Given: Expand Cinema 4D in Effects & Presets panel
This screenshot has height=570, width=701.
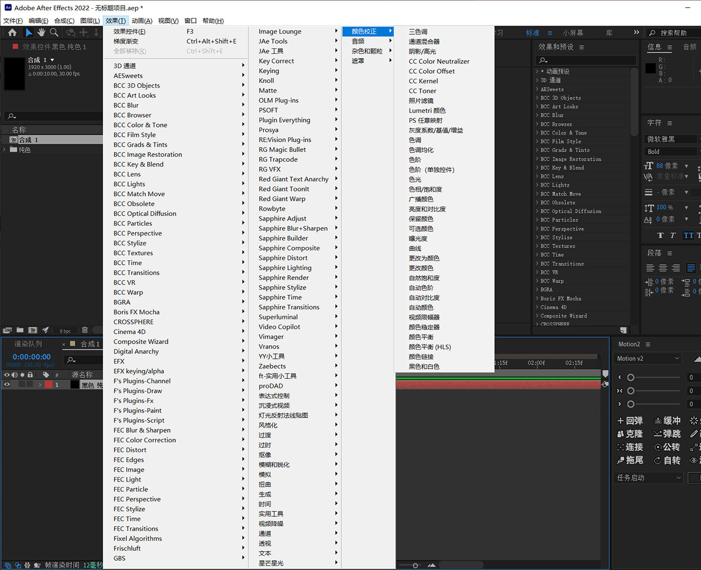Looking at the screenshot, I should tap(537, 307).
